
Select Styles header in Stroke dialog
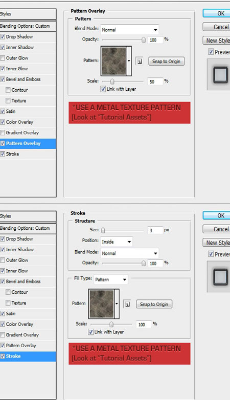click(28, 216)
